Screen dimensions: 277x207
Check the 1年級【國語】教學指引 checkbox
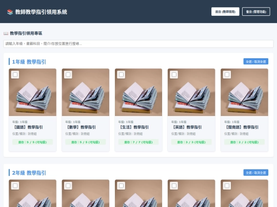click(x=15, y=75)
